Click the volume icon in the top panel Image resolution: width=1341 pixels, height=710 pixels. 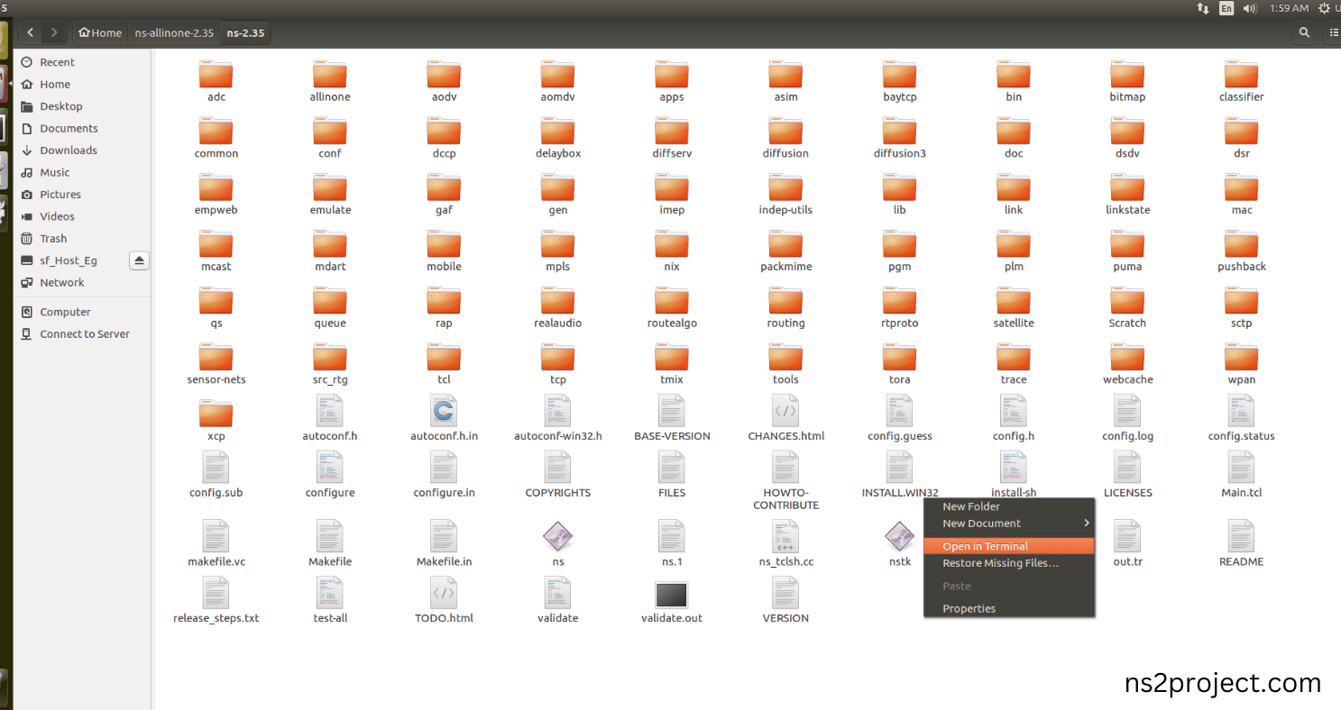click(x=1250, y=8)
